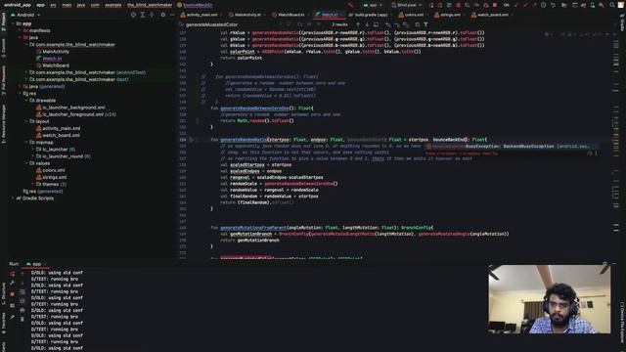Open the Resource Manager side tab
The image size is (626, 352).
[x=3, y=124]
